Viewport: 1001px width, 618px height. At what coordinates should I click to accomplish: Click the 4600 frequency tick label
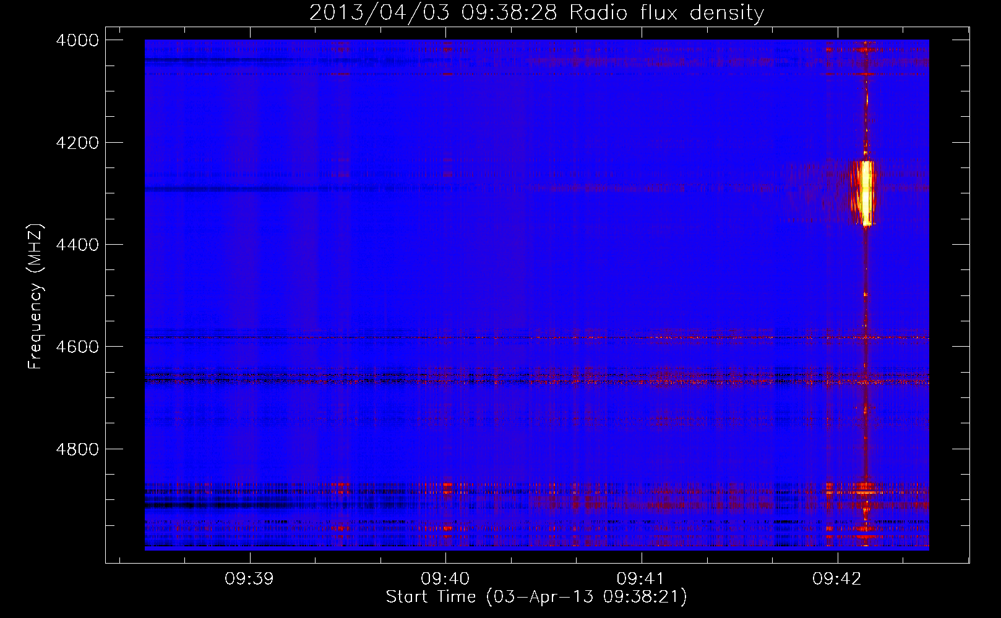pyautogui.click(x=77, y=347)
